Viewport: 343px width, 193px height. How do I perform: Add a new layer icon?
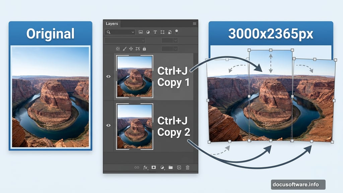[x=179, y=167]
